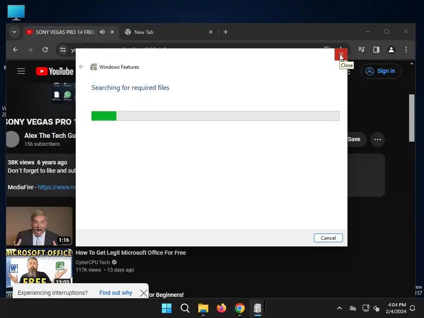Dismiss Experiencing interruptions notice
Viewport: 424px width, 318px height.
[x=144, y=293]
